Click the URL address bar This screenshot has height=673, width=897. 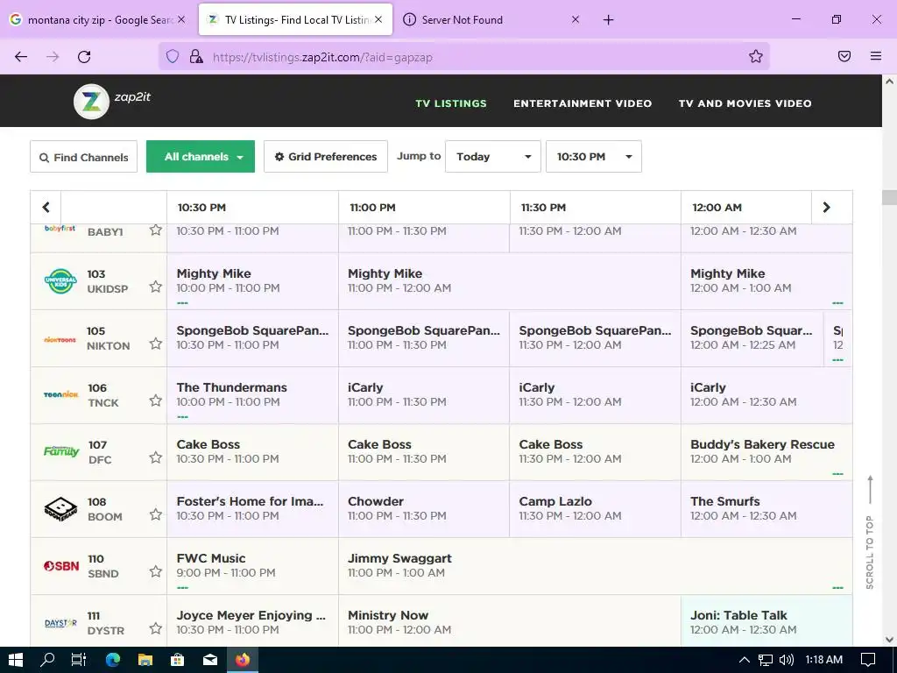tap(463, 57)
